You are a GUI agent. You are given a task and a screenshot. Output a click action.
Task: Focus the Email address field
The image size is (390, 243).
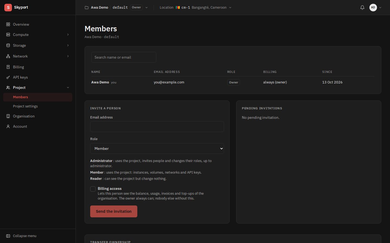point(157,127)
